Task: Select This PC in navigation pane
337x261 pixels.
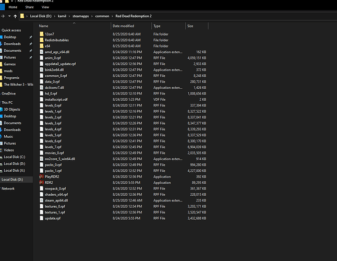Action: pos(7,103)
